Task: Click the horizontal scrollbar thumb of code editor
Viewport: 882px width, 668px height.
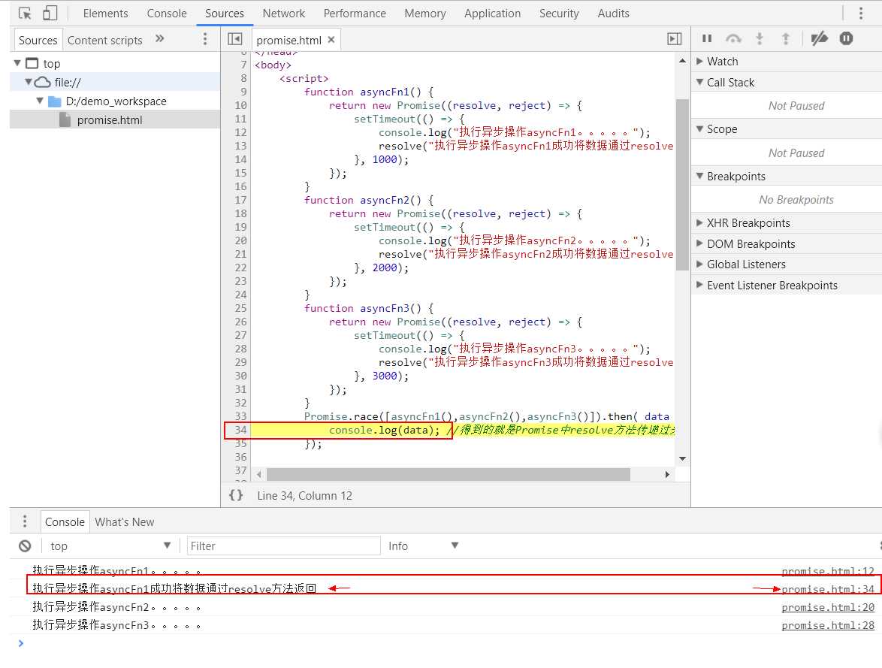Action: (448, 474)
